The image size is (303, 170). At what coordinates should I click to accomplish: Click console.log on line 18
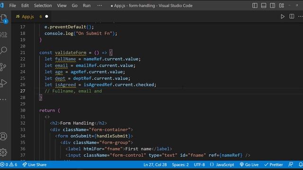(x=59, y=34)
